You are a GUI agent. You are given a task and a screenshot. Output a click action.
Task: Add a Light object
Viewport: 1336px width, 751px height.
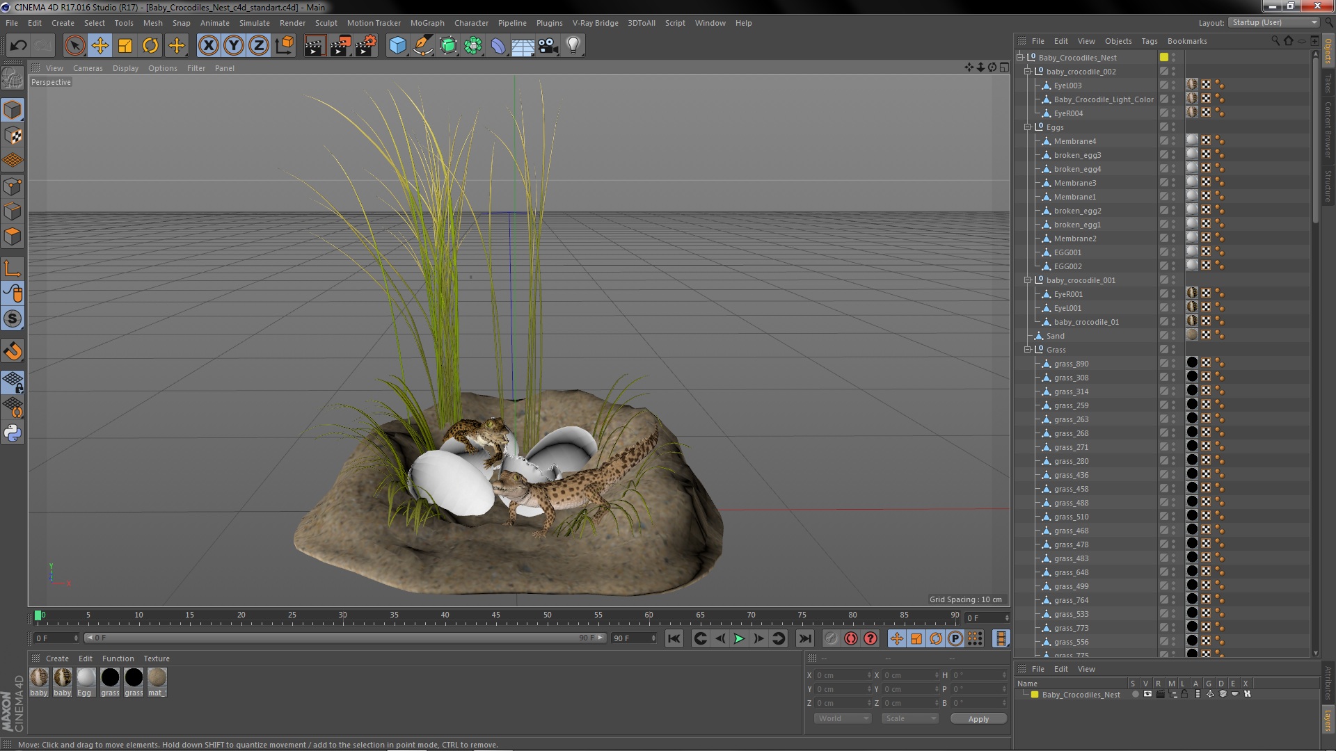[573, 46]
